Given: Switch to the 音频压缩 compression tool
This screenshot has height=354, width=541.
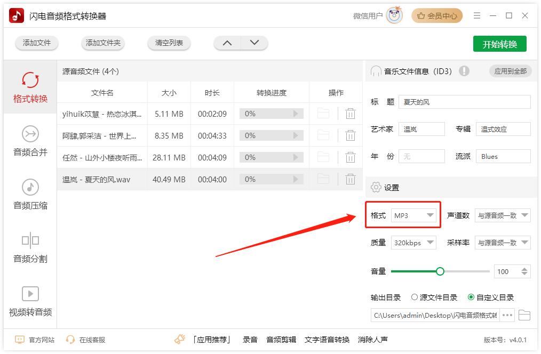Looking at the screenshot, I should (30, 196).
